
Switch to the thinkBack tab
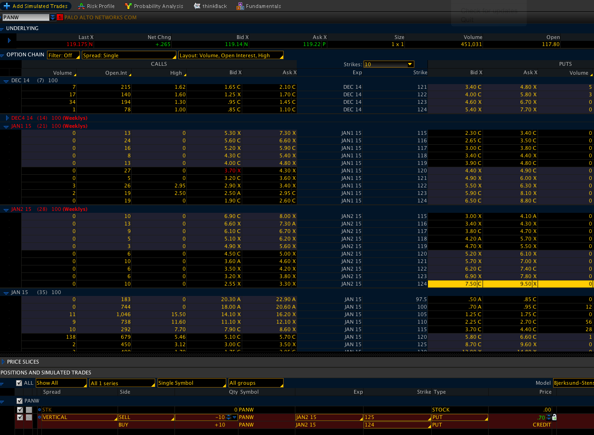[210, 6]
